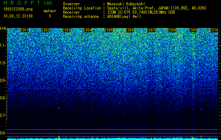Select the meteor count value 3
The width and height of the screenshot is (221, 140).
pos(50,16)
